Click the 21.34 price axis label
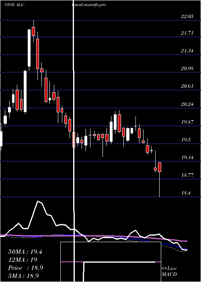 pos(187,50)
